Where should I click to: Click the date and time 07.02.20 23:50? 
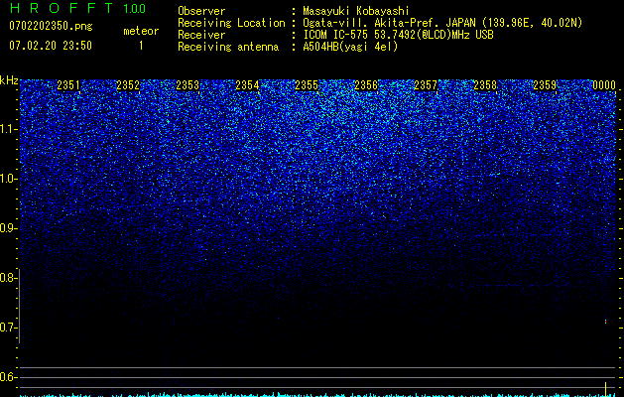click(x=51, y=46)
